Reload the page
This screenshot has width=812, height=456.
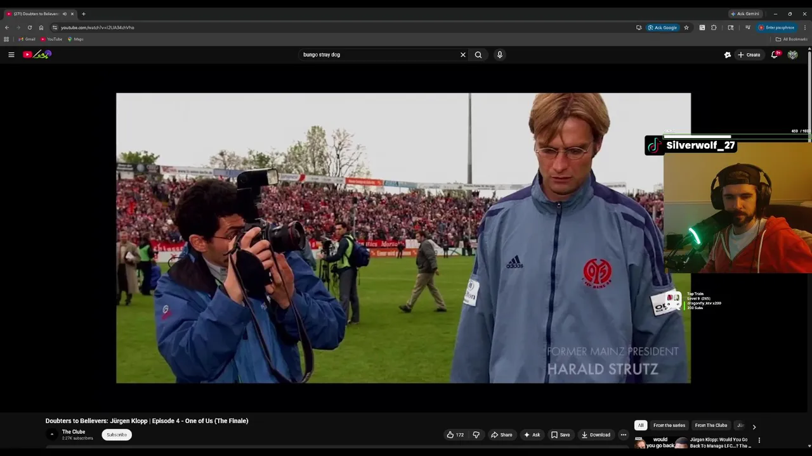click(x=30, y=27)
